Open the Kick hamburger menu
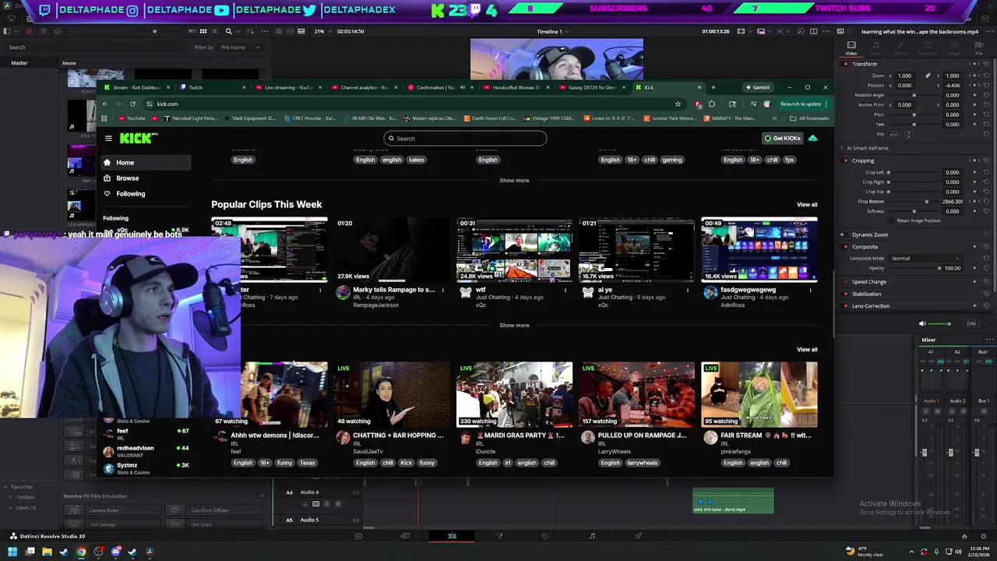This screenshot has width=997, height=561. [108, 139]
